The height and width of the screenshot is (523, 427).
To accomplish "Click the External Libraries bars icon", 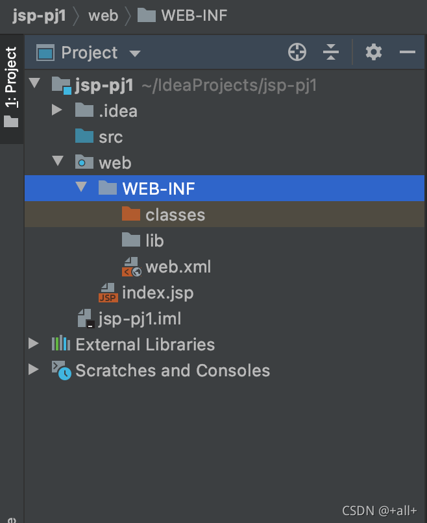I will click(x=61, y=343).
